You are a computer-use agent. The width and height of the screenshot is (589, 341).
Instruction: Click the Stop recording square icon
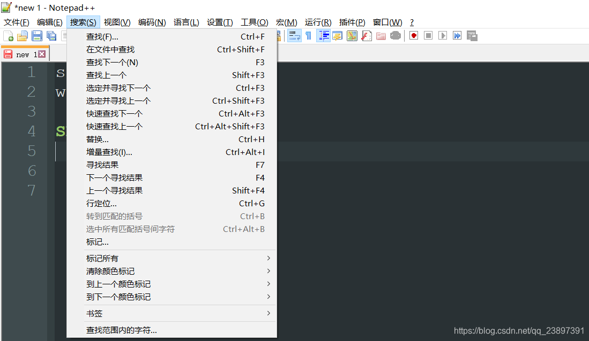tap(428, 36)
